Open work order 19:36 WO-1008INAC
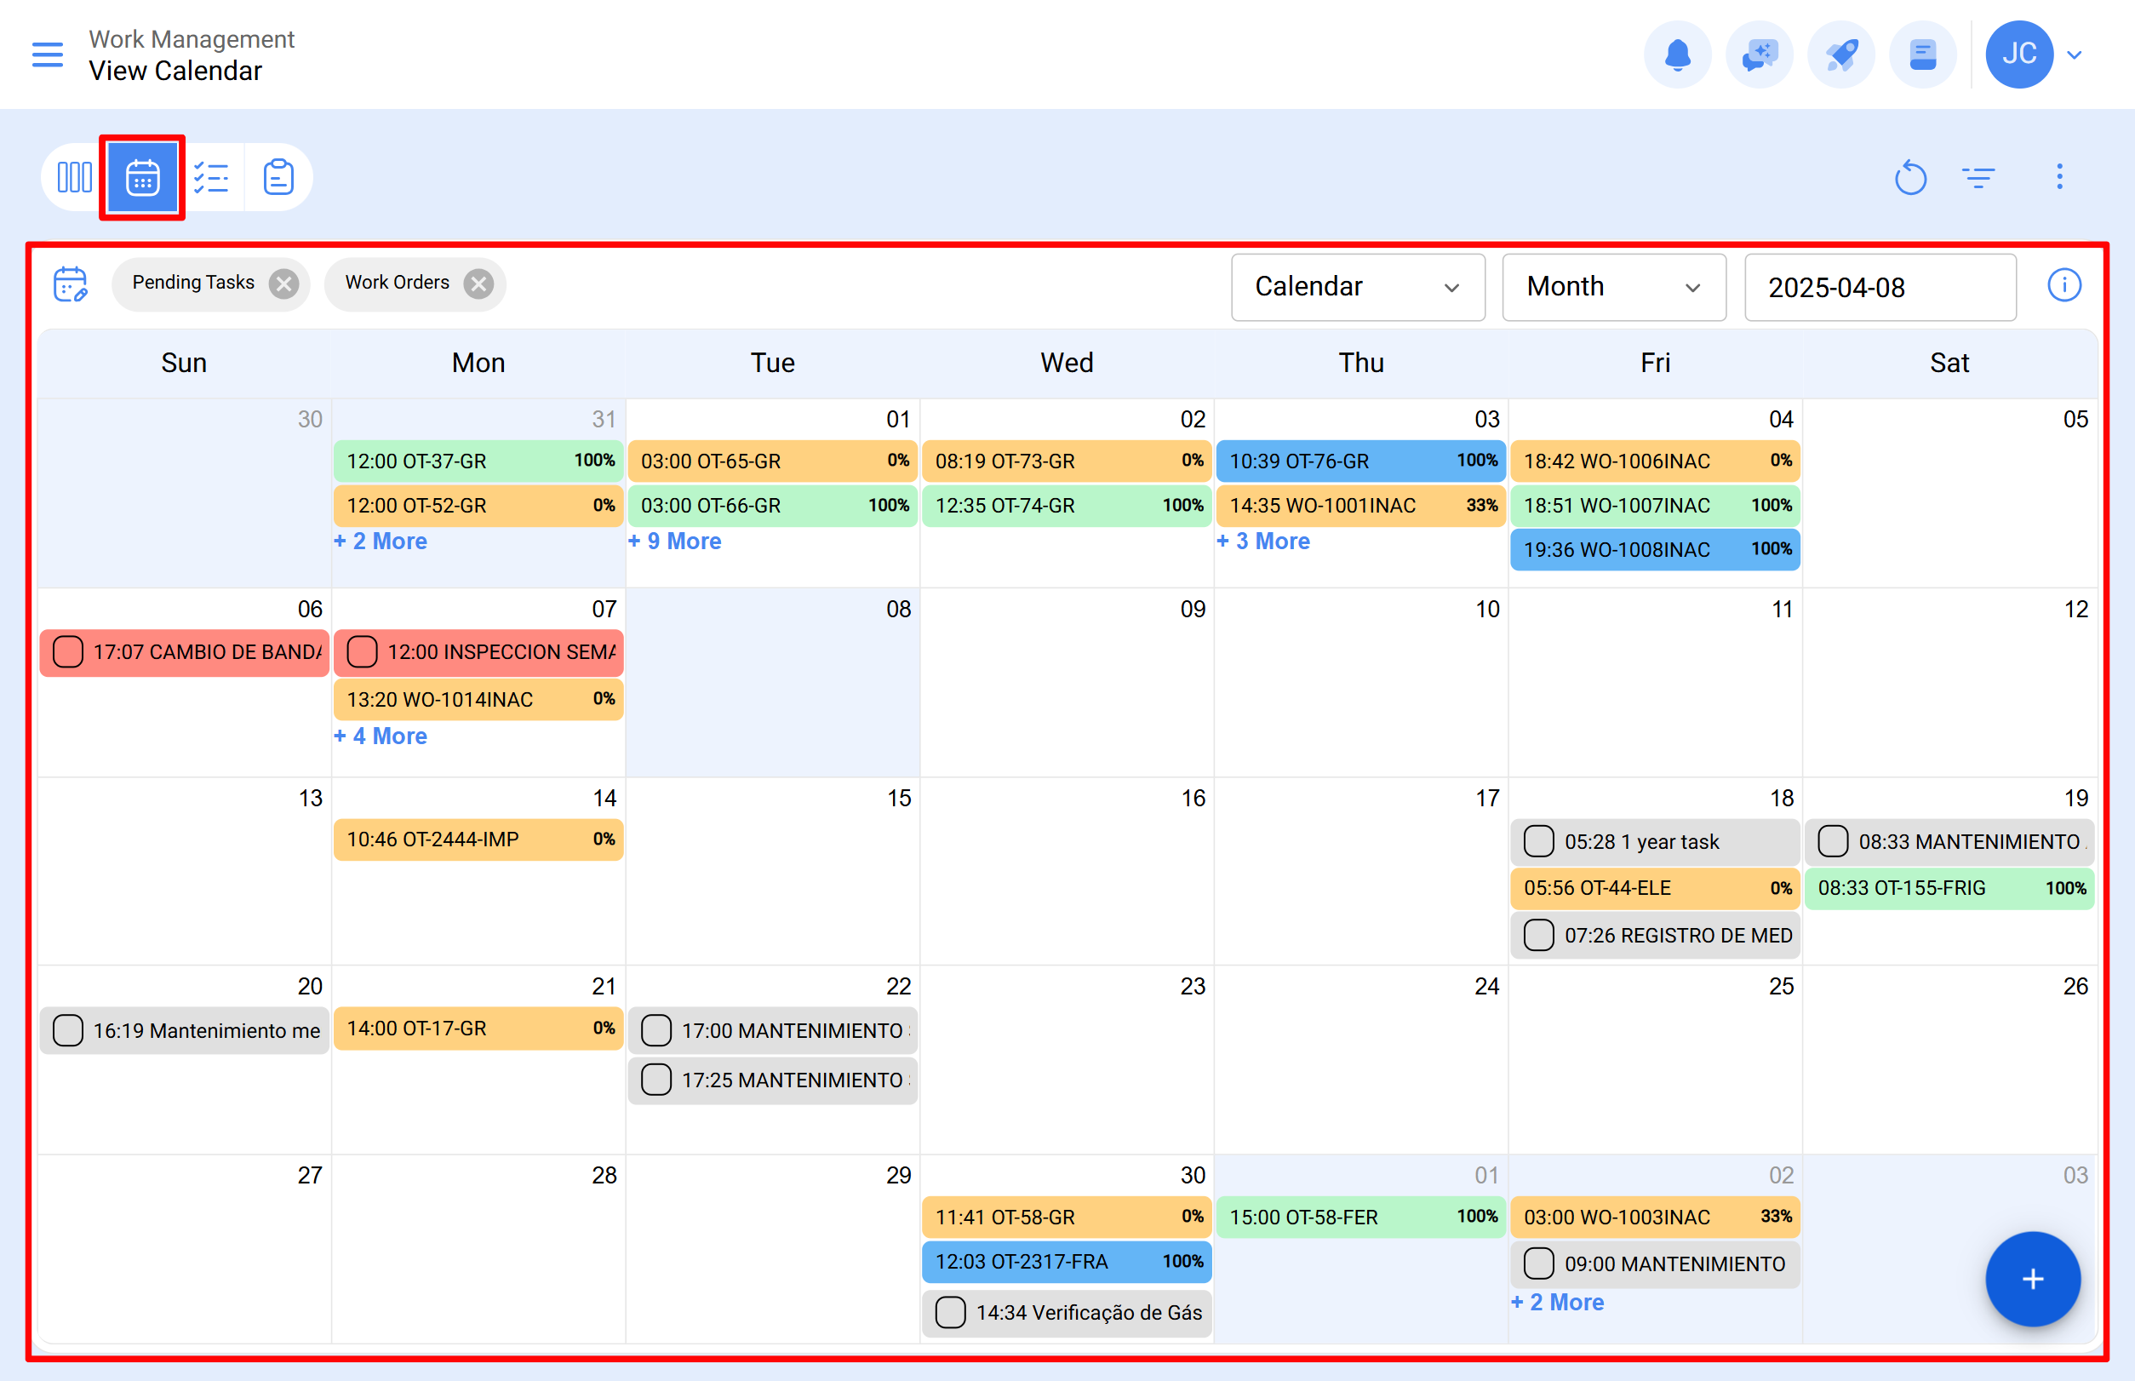The width and height of the screenshot is (2135, 1381). (x=1654, y=550)
